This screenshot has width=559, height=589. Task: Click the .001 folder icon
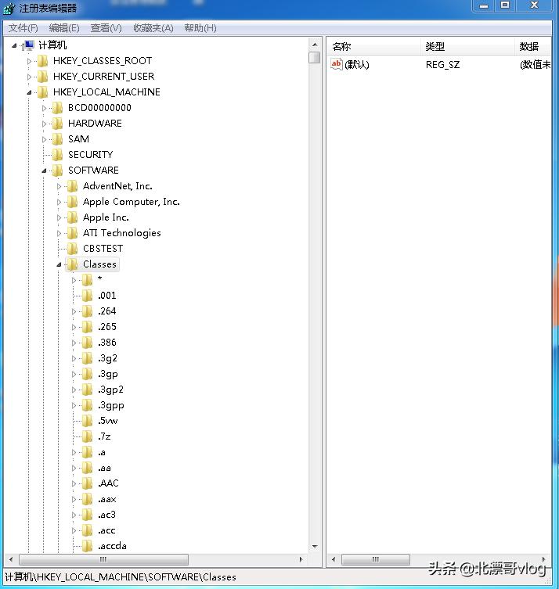87,296
